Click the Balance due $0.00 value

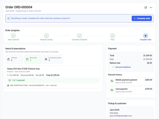pyautogui.click(x=149, y=63)
